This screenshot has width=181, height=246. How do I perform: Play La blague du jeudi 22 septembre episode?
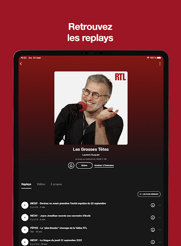pos(25,242)
